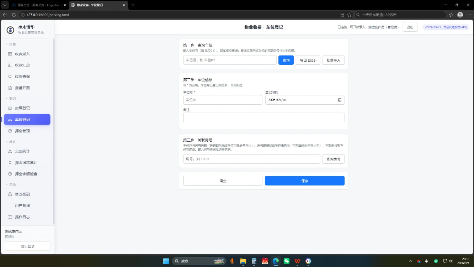Click the 水木清华 logo icon
The image size is (474, 267).
(x=11, y=30)
